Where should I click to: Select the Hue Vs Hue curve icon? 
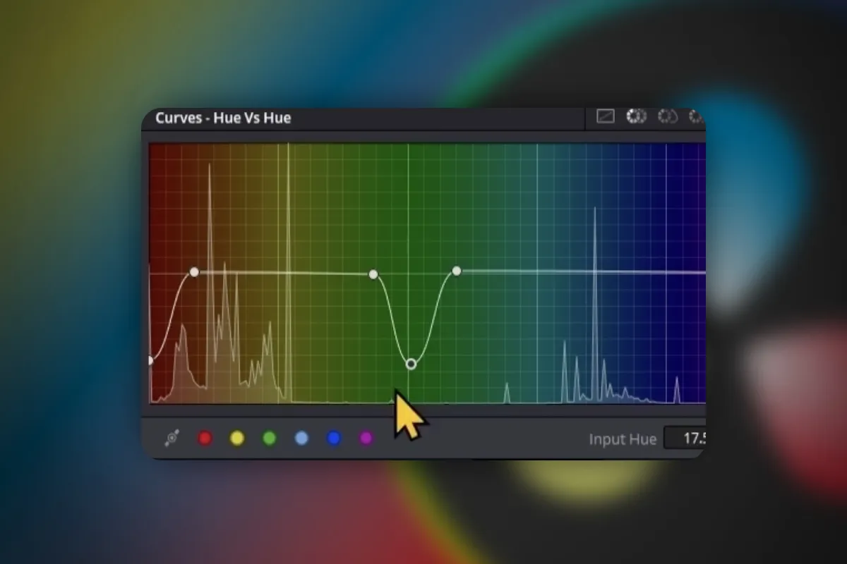[x=637, y=116]
